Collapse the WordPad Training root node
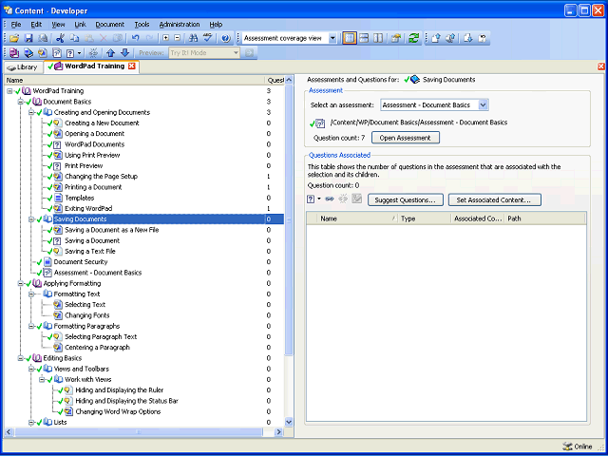 9,91
